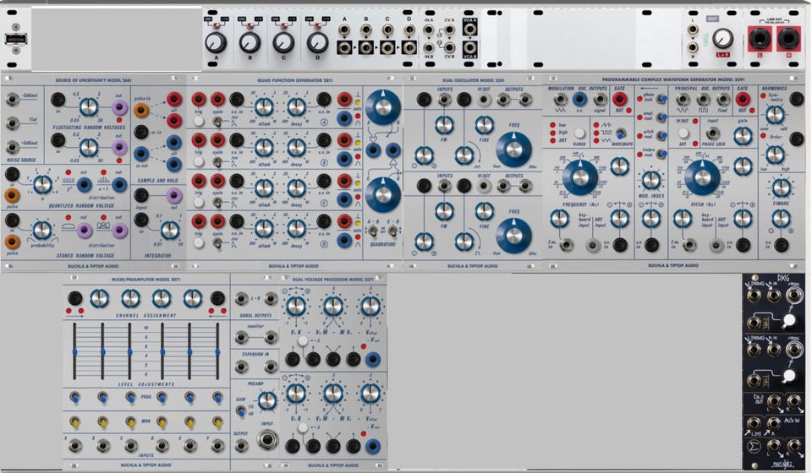This screenshot has height=473, width=812.
Task: Turn the attack knob of function generator B
Action: [264, 148]
